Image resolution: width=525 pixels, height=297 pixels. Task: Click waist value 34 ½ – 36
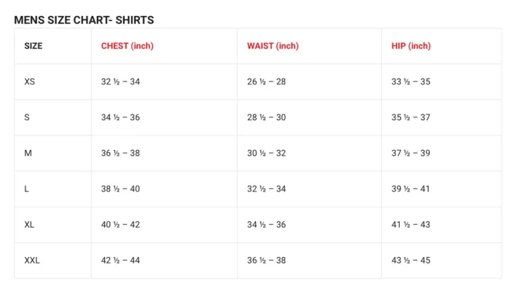coord(266,224)
